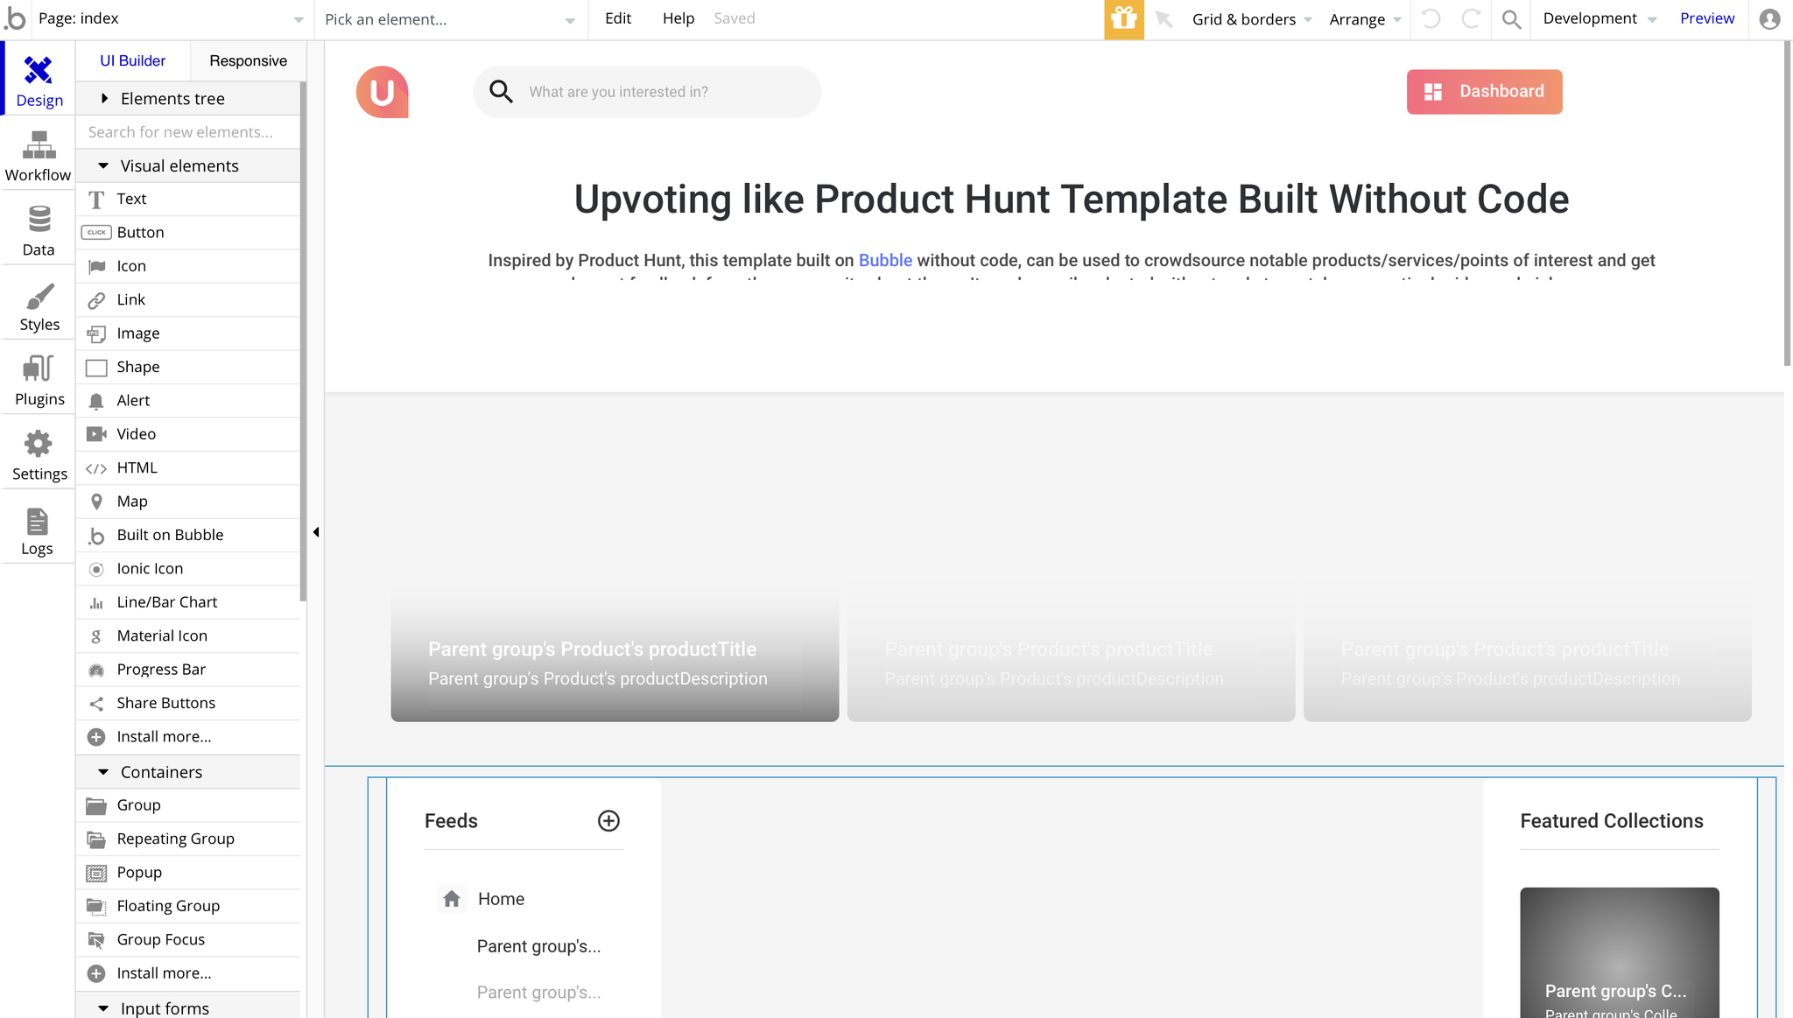The width and height of the screenshot is (1793, 1018).
Task: Click the gift icon in the top bar
Action: pyautogui.click(x=1123, y=19)
